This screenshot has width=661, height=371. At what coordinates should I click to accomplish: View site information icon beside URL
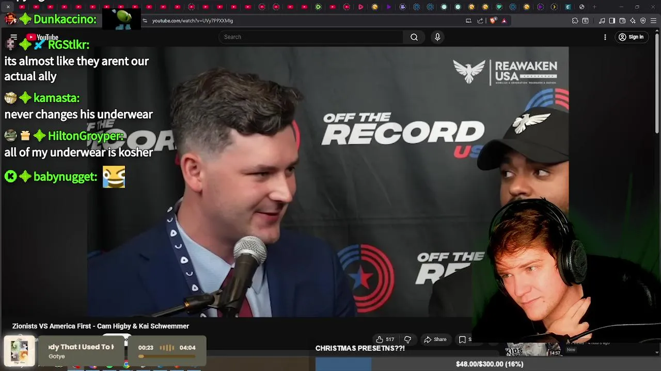tap(145, 21)
